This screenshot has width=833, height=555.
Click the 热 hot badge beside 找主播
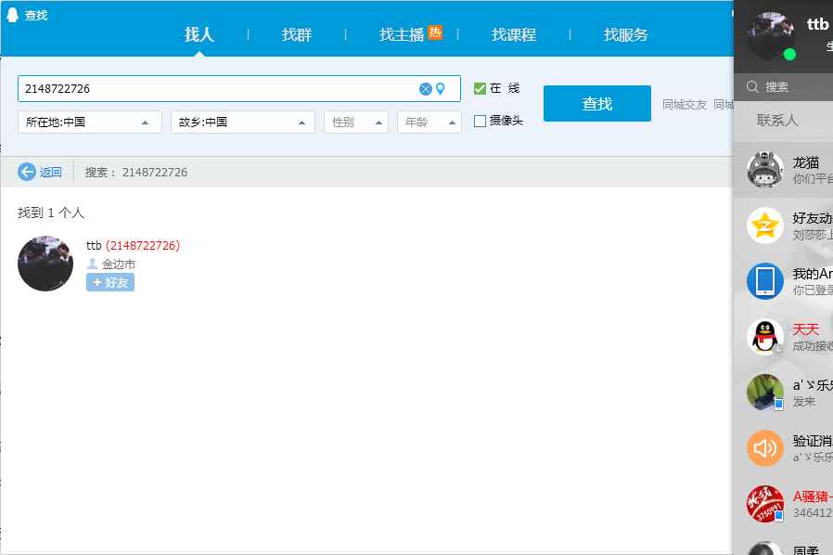435,32
